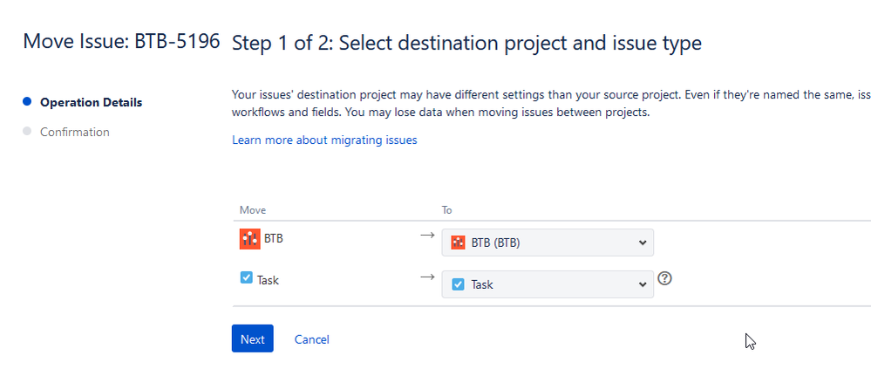The height and width of the screenshot is (376, 871).
Task: Select the Operation Details step
Action: coord(91,102)
